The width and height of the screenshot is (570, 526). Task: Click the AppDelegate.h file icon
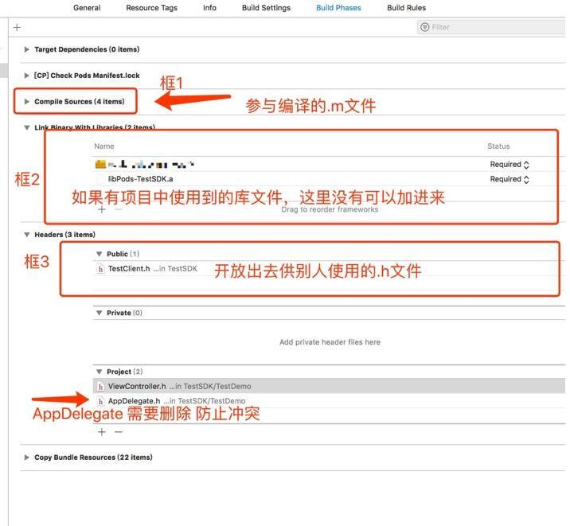[100, 401]
